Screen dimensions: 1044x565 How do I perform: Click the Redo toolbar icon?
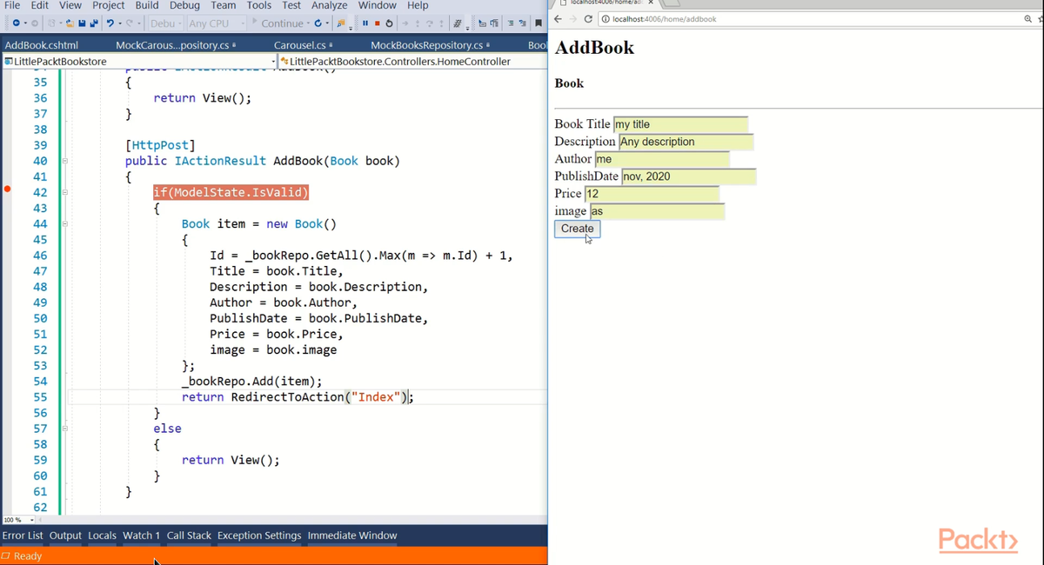130,23
